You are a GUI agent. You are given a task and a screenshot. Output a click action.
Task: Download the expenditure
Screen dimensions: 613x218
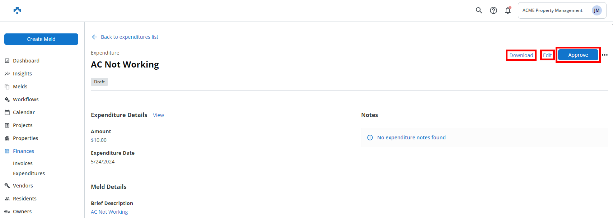521,55
